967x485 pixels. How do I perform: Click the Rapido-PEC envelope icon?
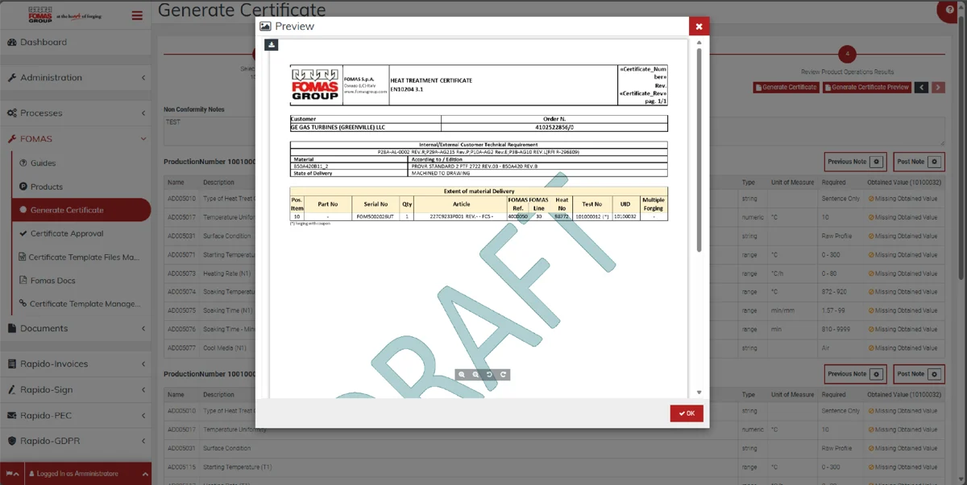(x=12, y=416)
